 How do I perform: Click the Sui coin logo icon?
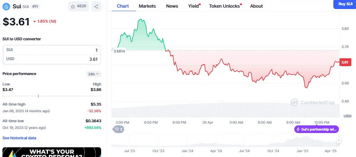coord(6,6)
